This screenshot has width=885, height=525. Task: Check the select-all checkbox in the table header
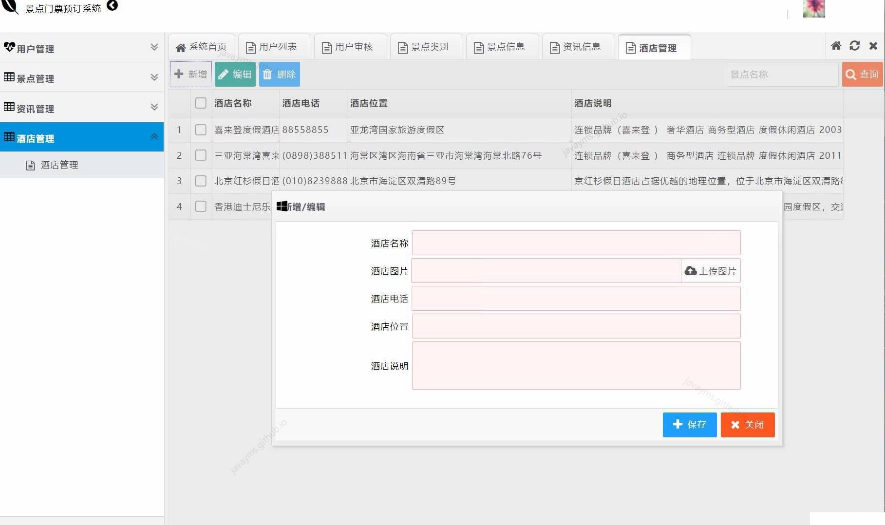click(x=200, y=103)
